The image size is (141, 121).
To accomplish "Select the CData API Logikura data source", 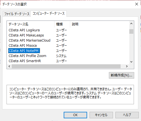I will [24, 30].
